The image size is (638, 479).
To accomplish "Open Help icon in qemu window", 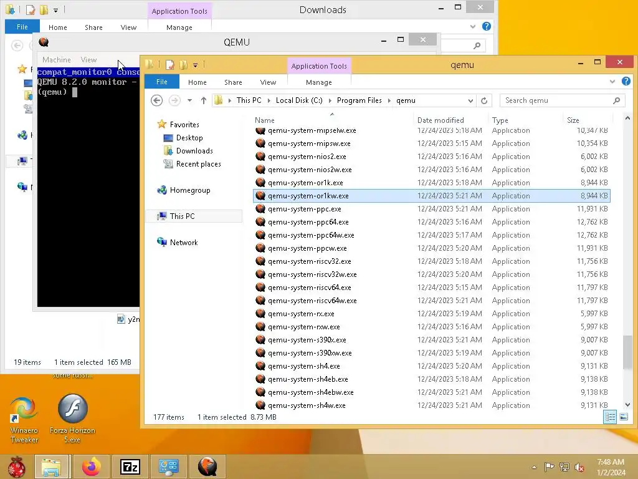I will [626, 82].
